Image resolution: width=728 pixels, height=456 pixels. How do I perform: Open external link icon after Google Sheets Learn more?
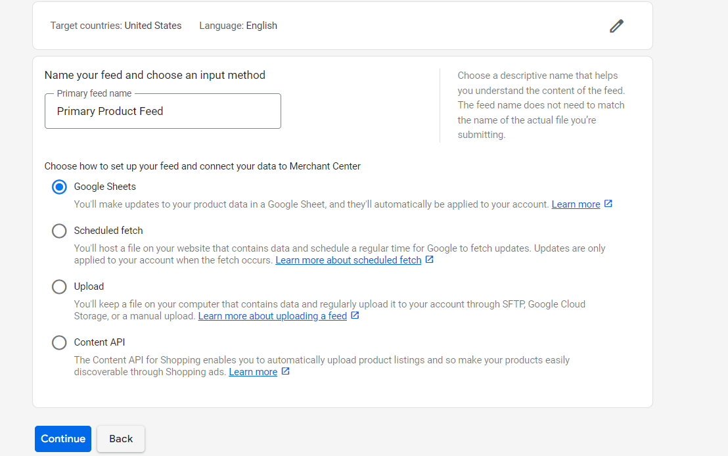[x=608, y=204]
